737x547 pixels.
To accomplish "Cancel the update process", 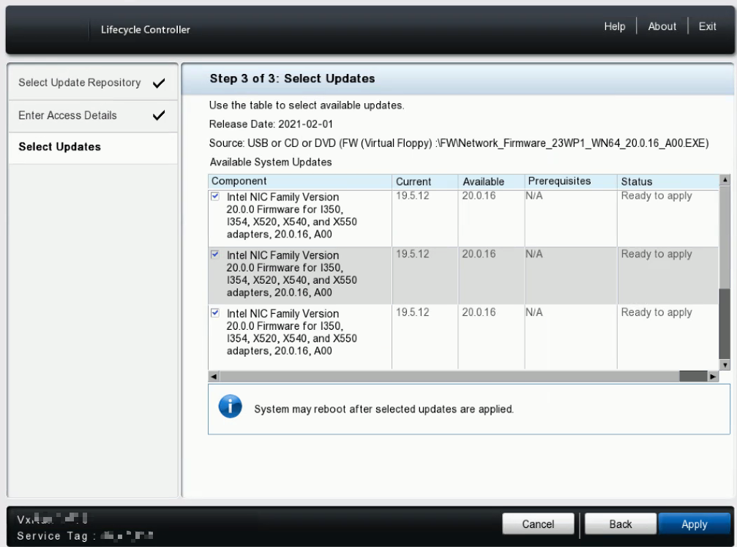I will click(x=538, y=524).
